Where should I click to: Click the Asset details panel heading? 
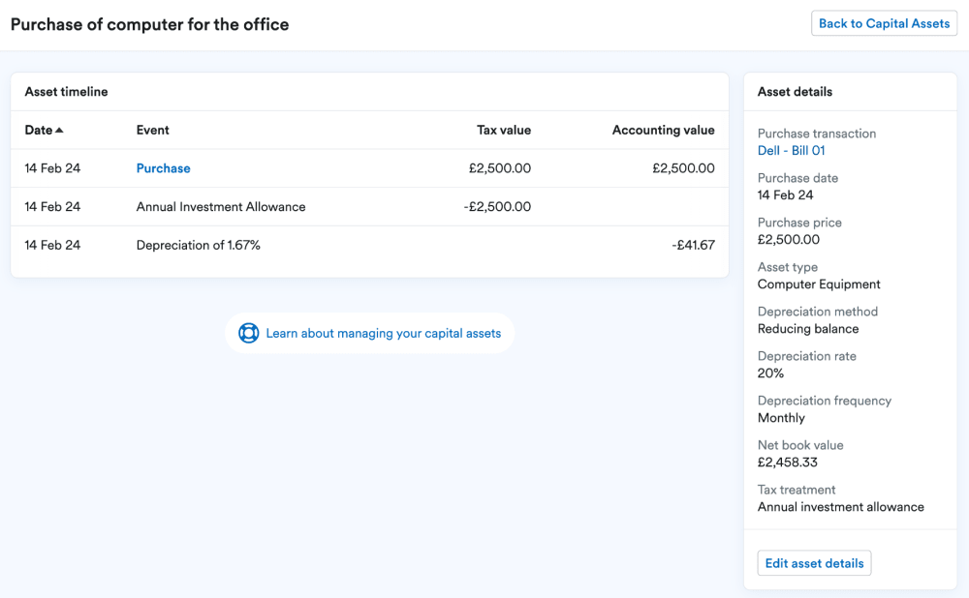795,92
